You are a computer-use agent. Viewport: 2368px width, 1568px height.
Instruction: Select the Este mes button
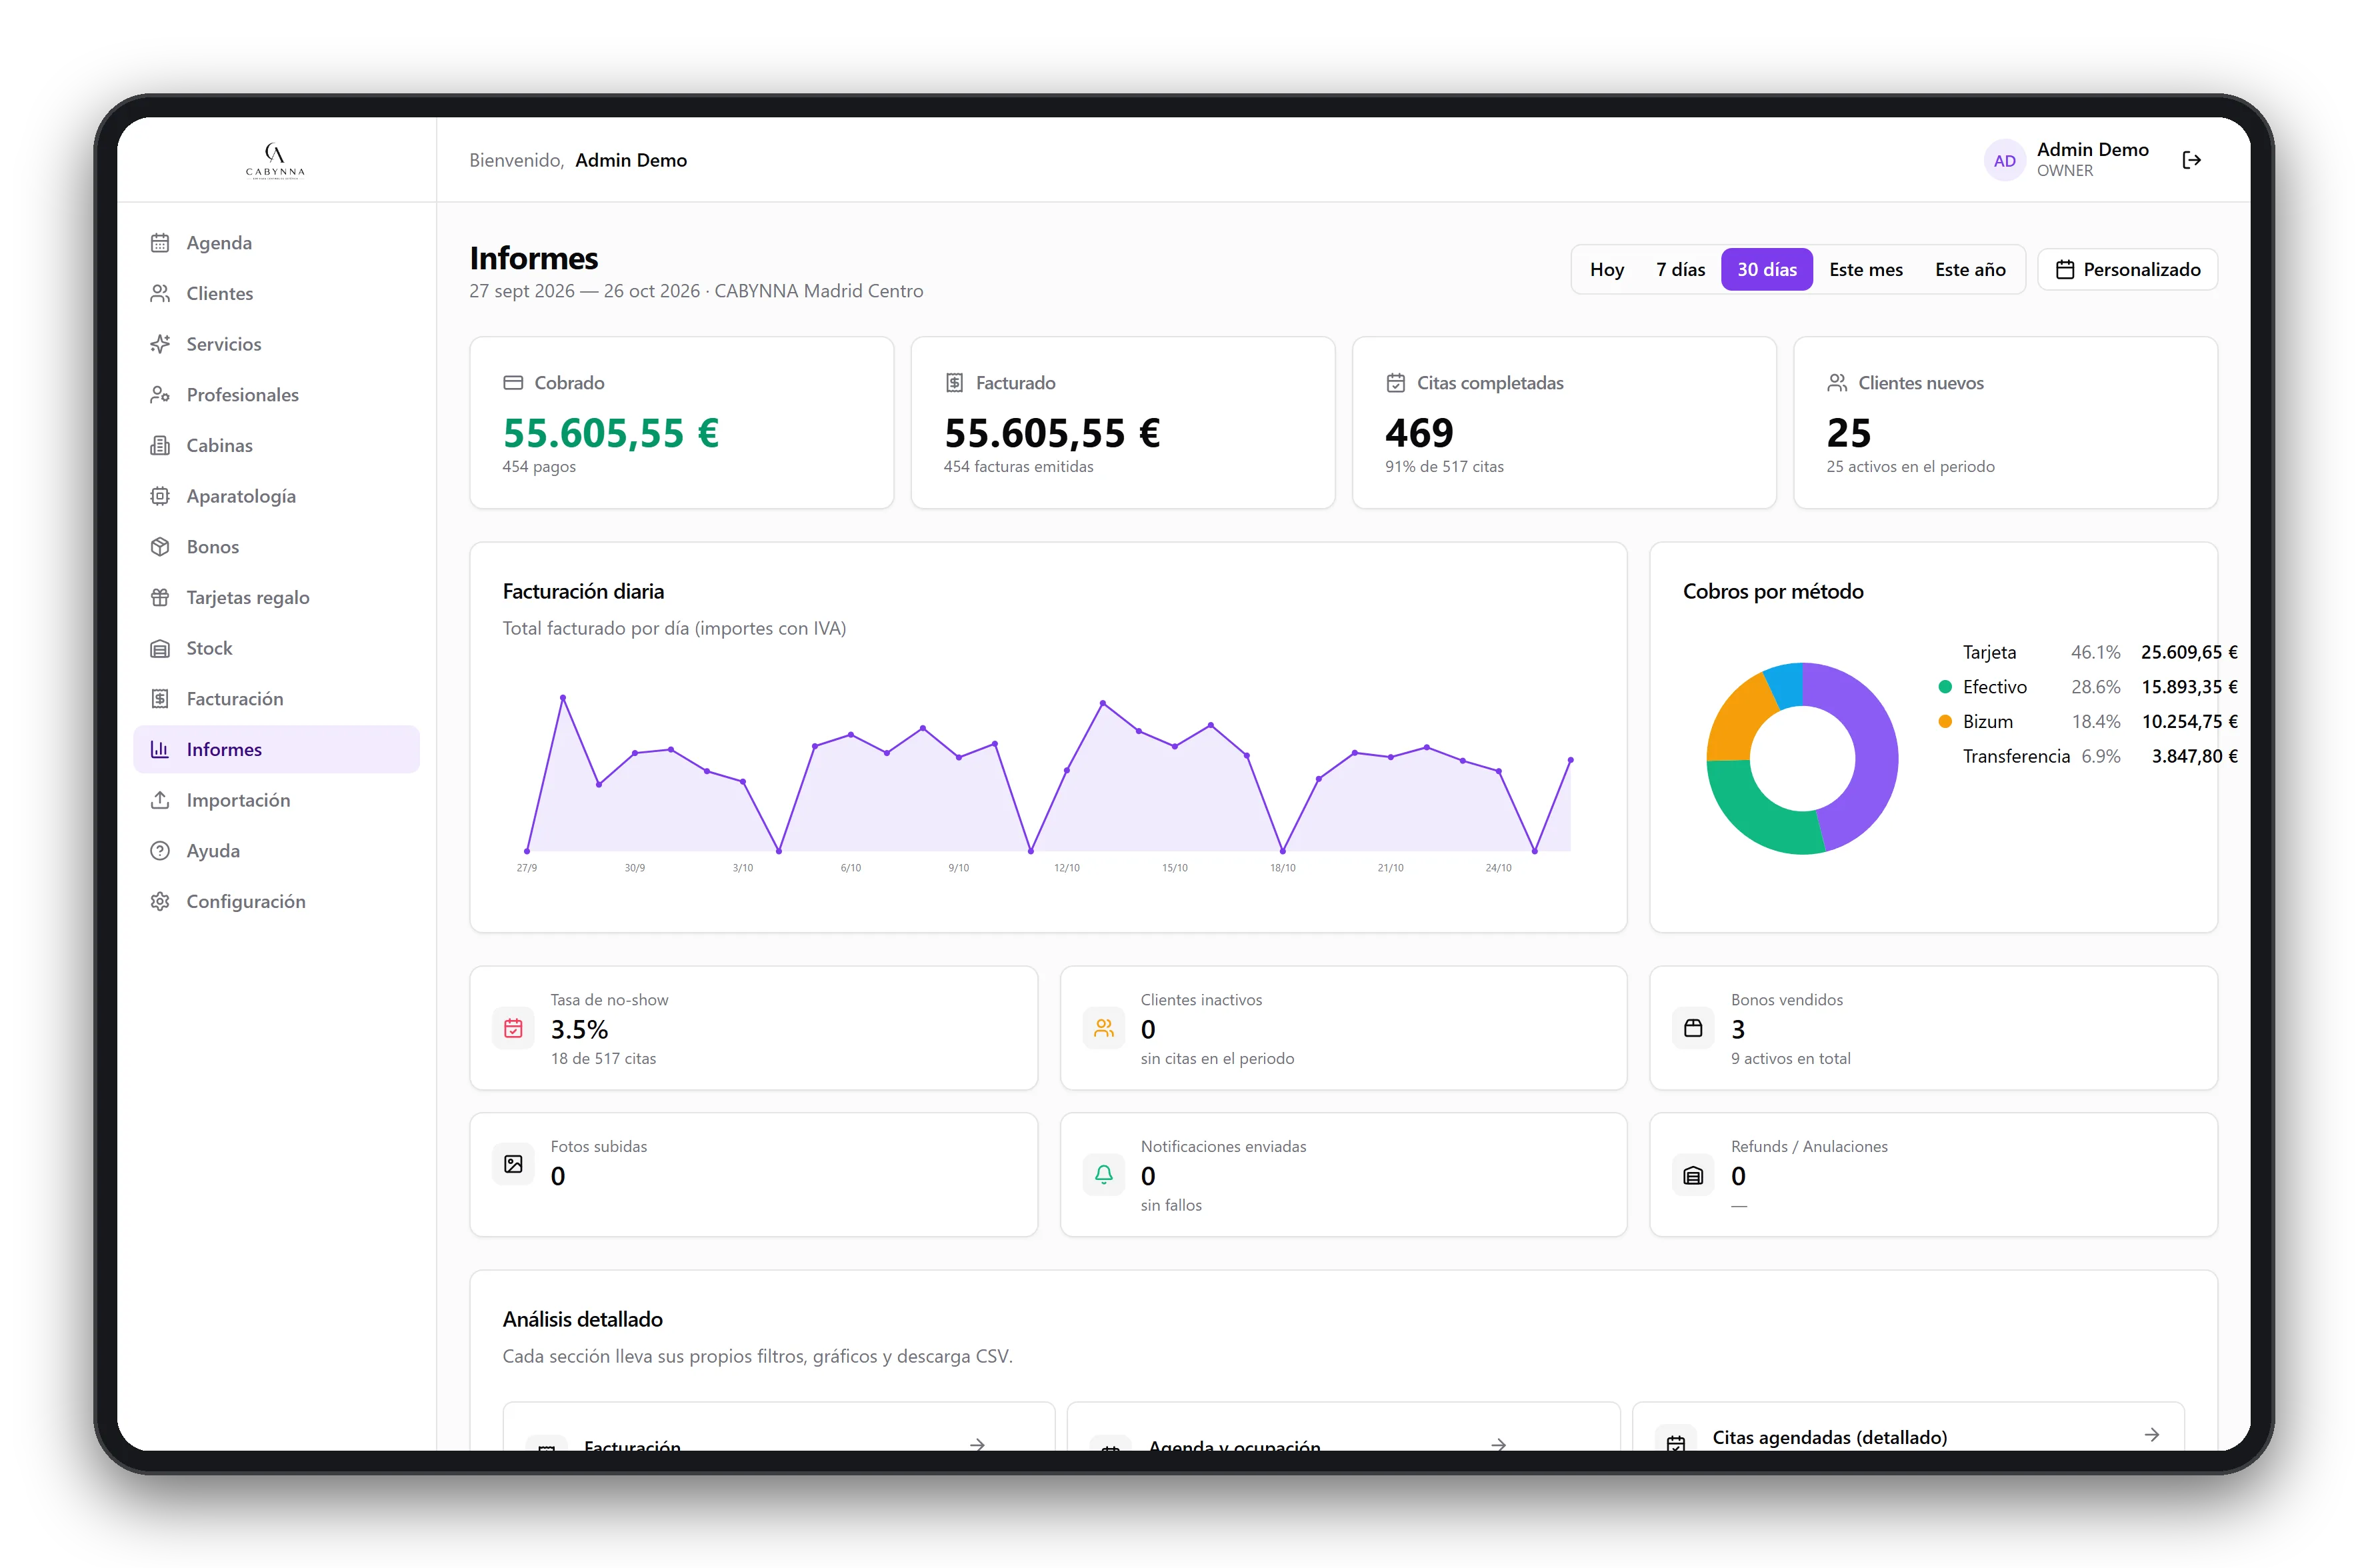pos(1865,270)
